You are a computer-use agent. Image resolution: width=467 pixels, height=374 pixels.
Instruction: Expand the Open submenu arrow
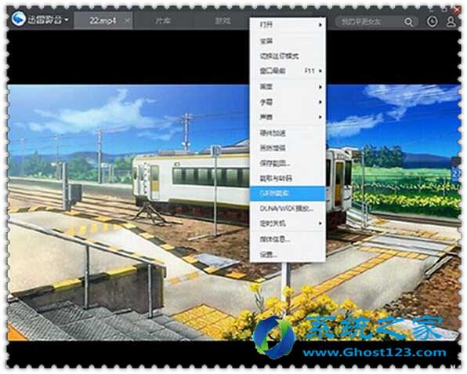pos(320,25)
